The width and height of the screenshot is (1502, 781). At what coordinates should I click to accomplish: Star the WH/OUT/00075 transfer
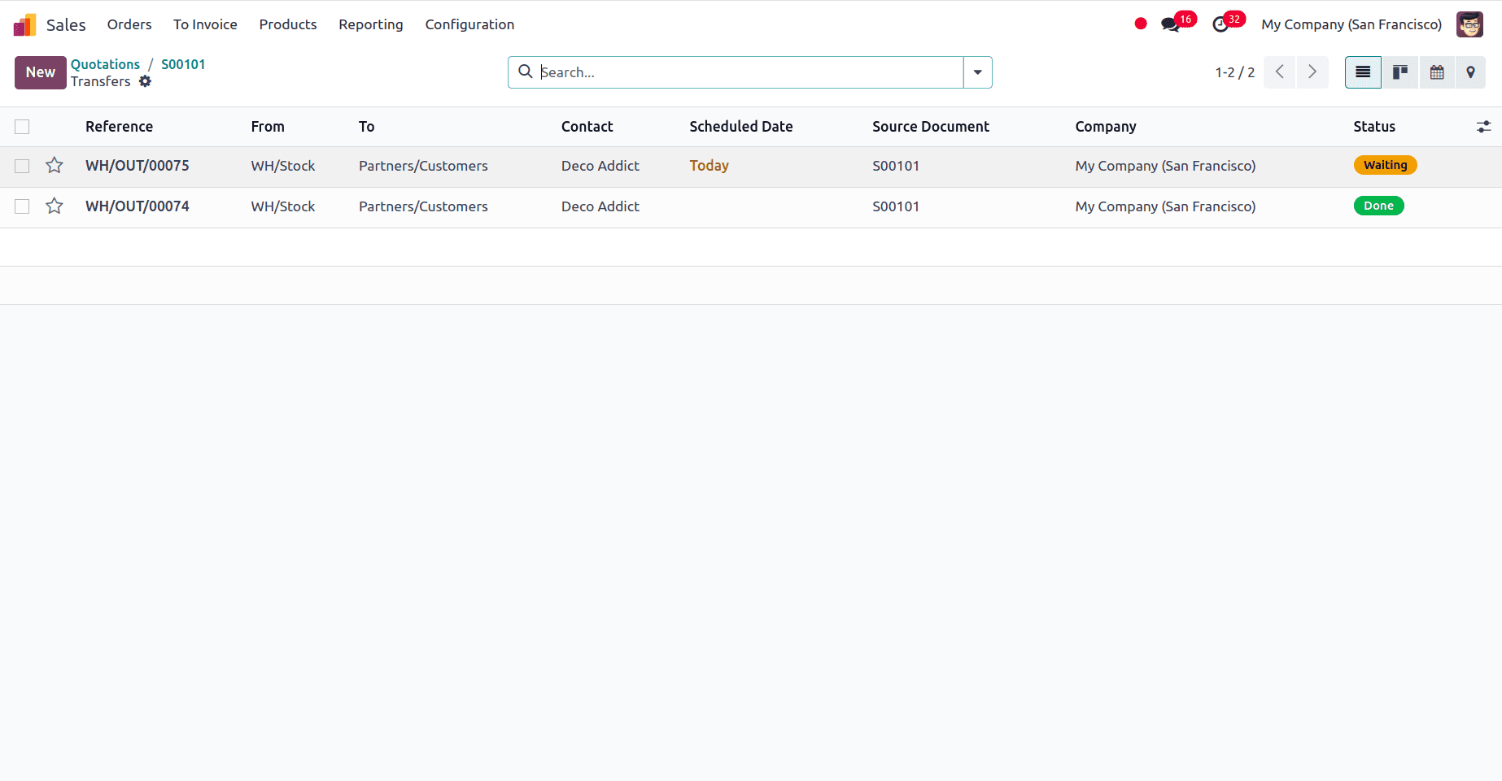pyautogui.click(x=55, y=166)
